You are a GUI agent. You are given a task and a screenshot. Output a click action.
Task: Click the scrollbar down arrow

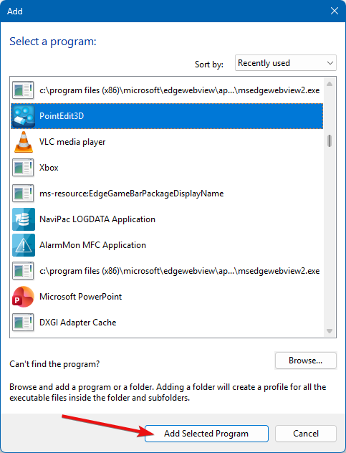pos(330,331)
